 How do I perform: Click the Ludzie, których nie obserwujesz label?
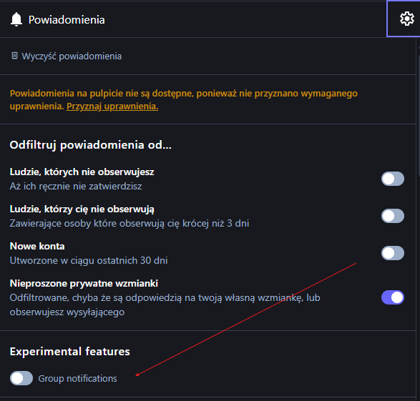(82, 172)
